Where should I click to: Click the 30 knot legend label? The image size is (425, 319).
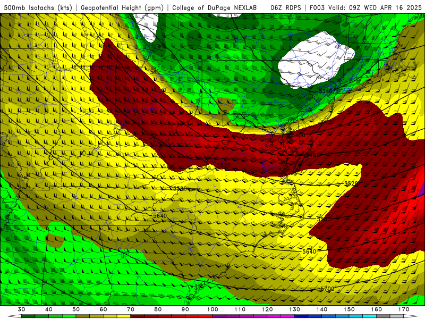tap(21, 309)
